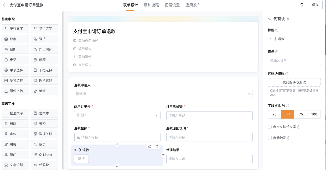
Task: Set field width to 75 percent
Action: pyautogui.click(x=301, y=114)
